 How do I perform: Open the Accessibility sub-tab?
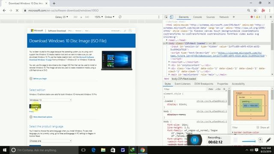point(238,84)
